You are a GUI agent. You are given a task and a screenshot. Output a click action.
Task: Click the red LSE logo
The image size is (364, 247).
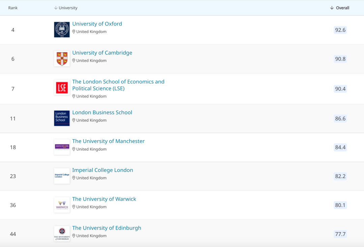pyautogui.click(x=62, y=88)
